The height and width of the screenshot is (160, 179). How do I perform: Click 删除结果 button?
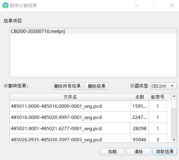click(x=97, y=86)
